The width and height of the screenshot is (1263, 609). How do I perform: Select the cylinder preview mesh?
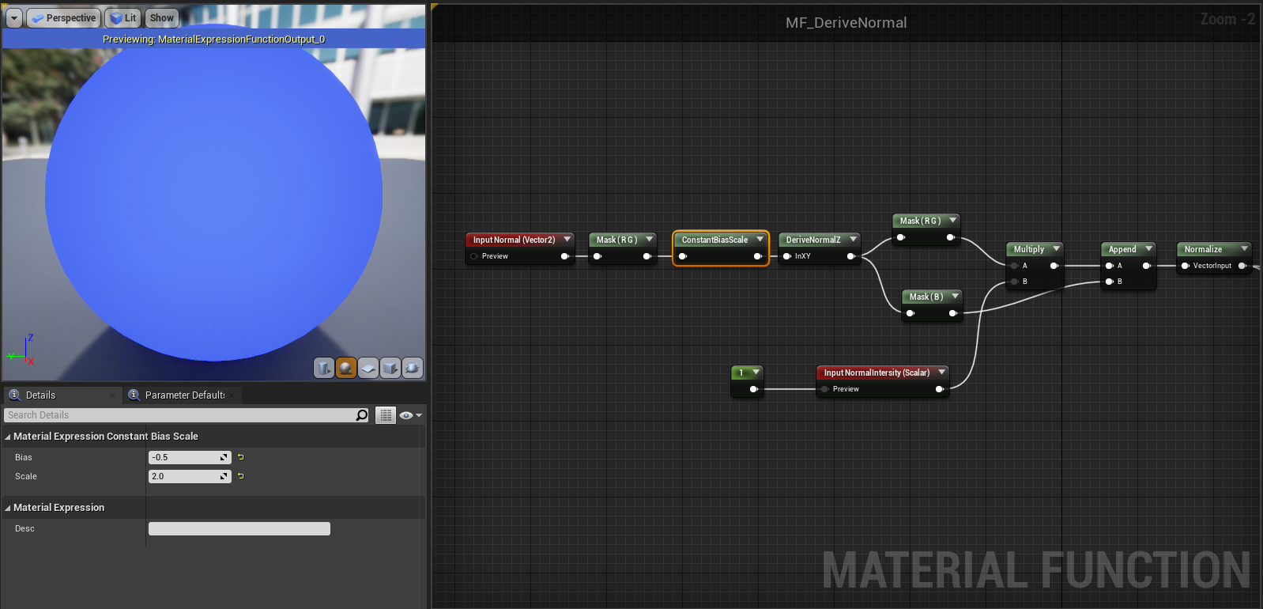pyautogui.click(x=324, y=368)
